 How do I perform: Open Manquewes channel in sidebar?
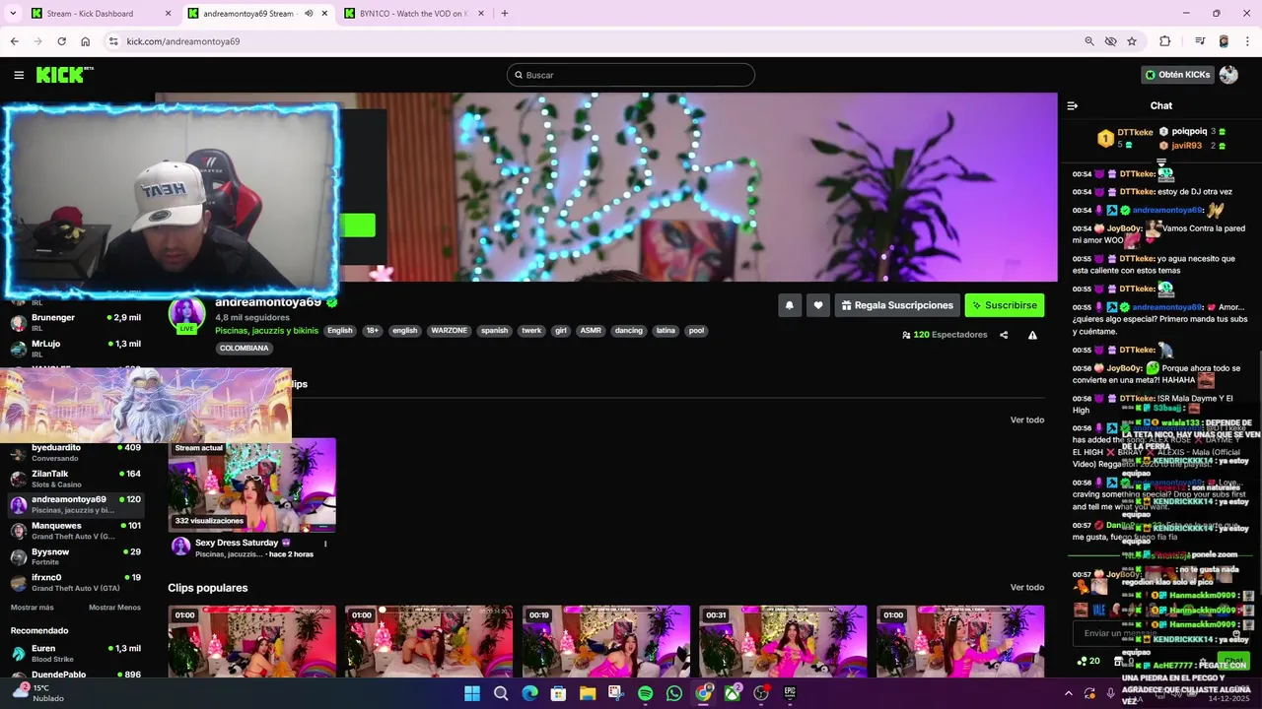coord(76,531)
